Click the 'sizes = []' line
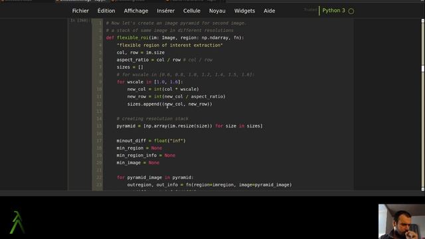Screen dimensions: 425x239 coord(130,67)
